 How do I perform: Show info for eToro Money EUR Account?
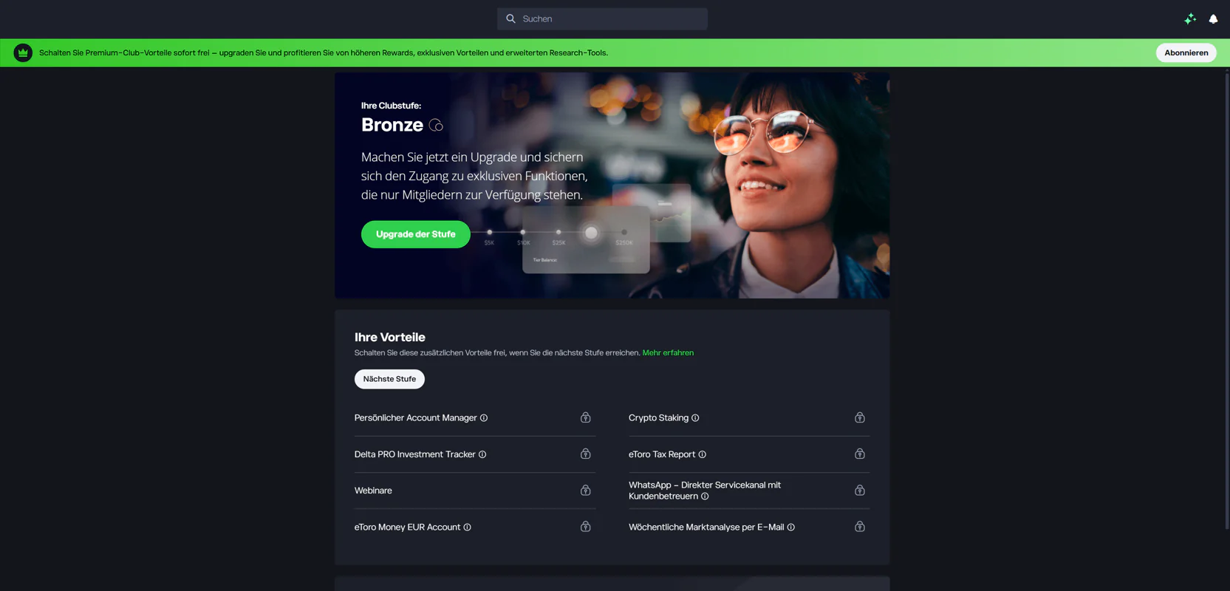(467, 527)
